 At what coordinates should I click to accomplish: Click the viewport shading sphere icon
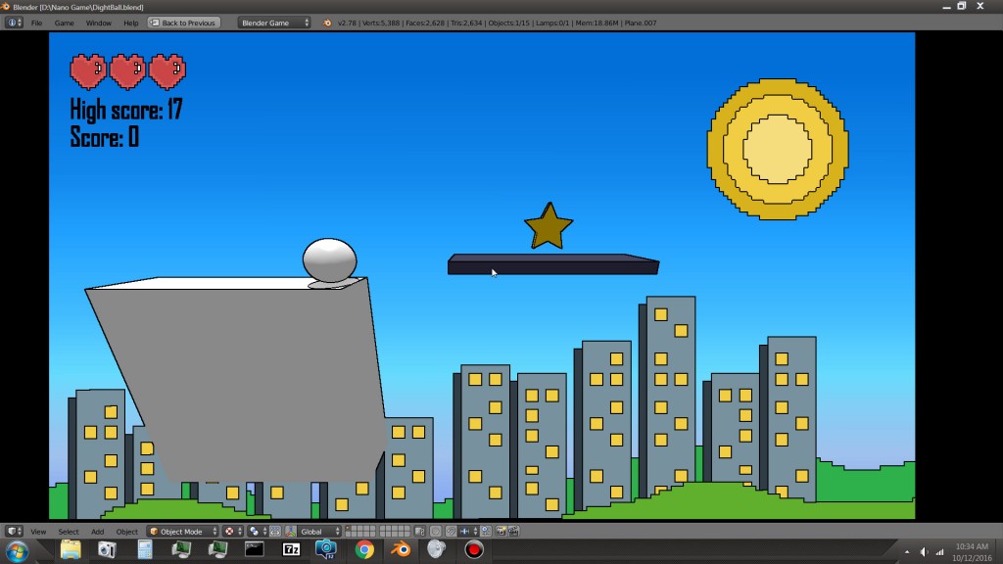(228, 531)
